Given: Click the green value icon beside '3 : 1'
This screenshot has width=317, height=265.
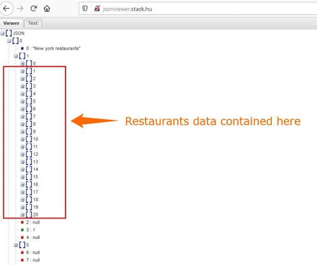Looking at the screenshot, I should 22,230.
